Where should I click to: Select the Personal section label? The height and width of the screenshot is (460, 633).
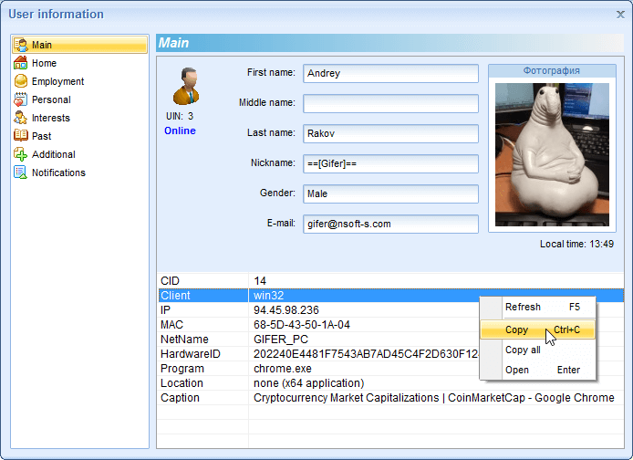(51, 99)
